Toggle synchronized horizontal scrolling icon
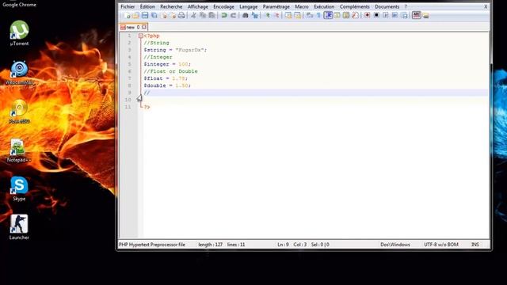 pyautogui.click(x=297, y=15)
